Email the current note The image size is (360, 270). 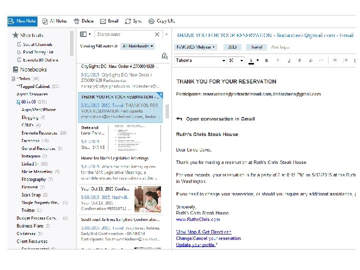tap(109, 21)
